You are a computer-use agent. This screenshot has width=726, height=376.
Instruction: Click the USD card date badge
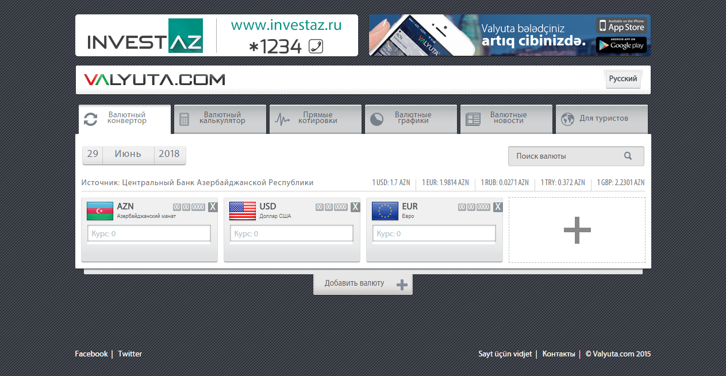coord(332,207)
